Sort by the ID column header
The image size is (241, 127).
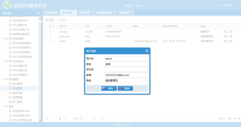(52, 26)
